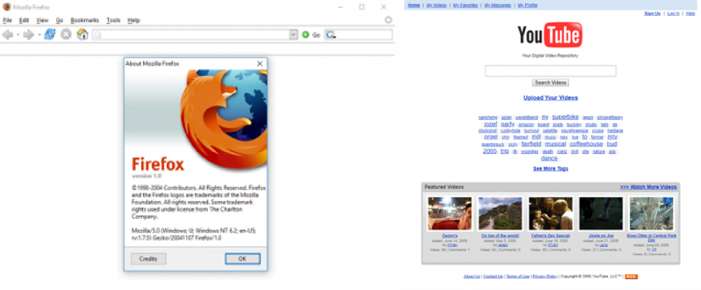Open the Father's Day Special thumbnail
The width and height of the screenshot is (701, 290).
(551, 213)
